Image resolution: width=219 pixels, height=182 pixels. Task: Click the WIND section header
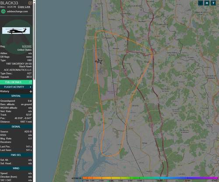pos(16,168)
